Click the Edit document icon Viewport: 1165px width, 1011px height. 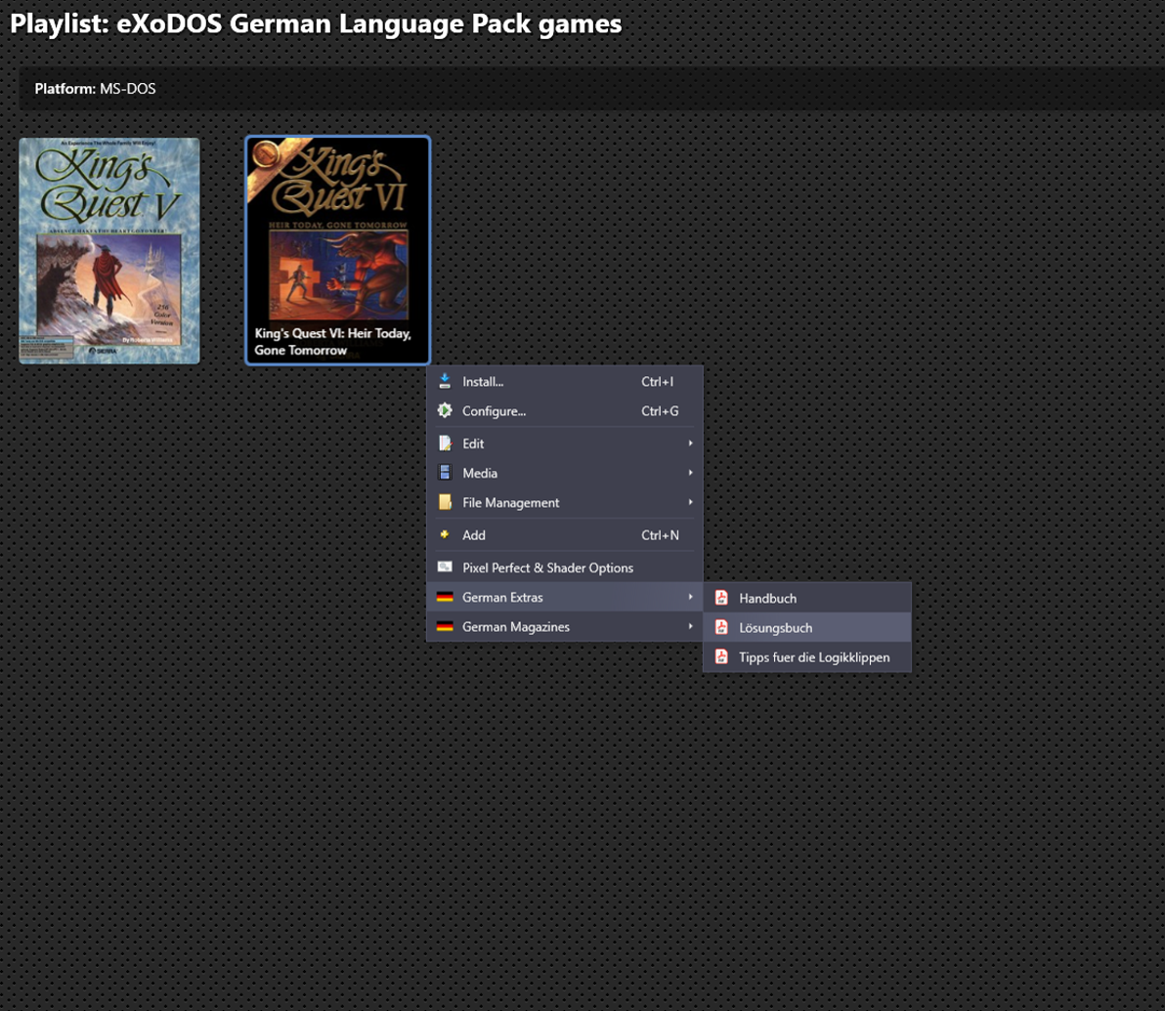coord(445,443)
